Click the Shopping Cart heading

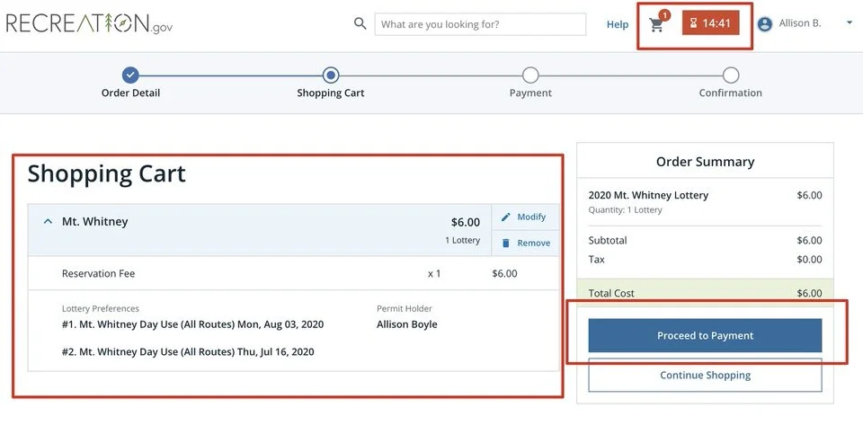click(107, 173)
